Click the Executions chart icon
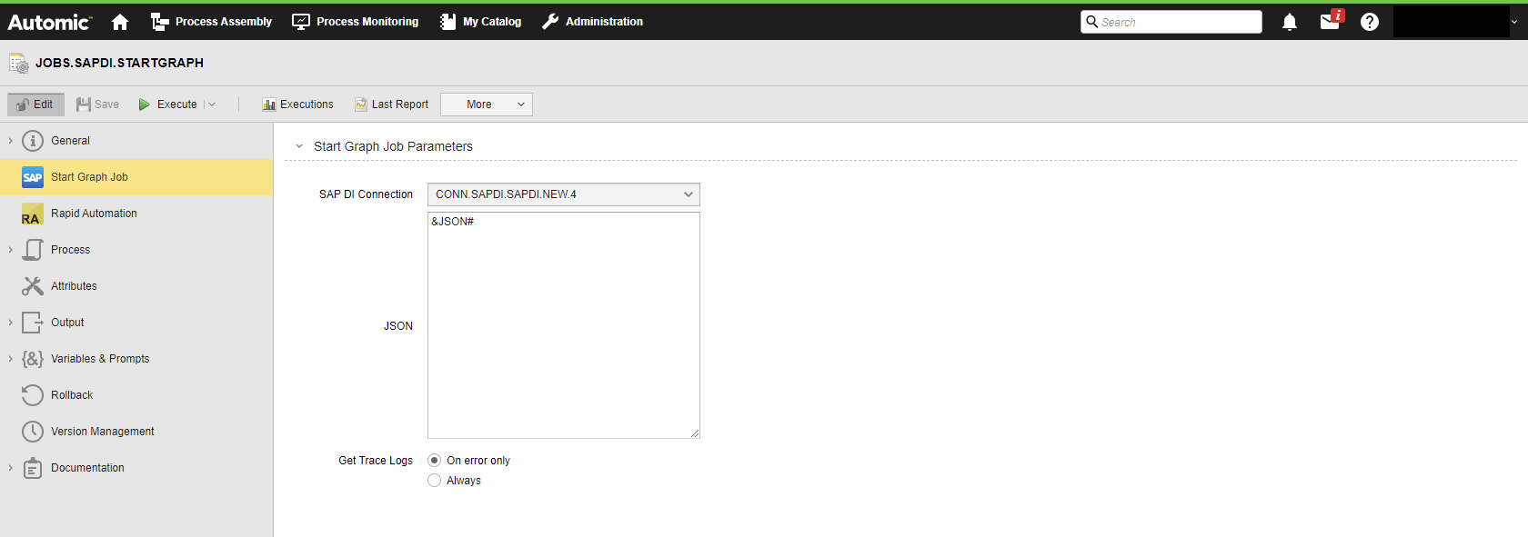1528x537 pixels. pos(269,104)
